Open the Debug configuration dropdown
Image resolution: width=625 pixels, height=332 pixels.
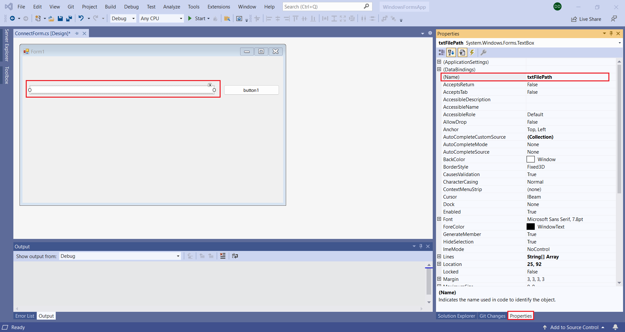point(123,19)
